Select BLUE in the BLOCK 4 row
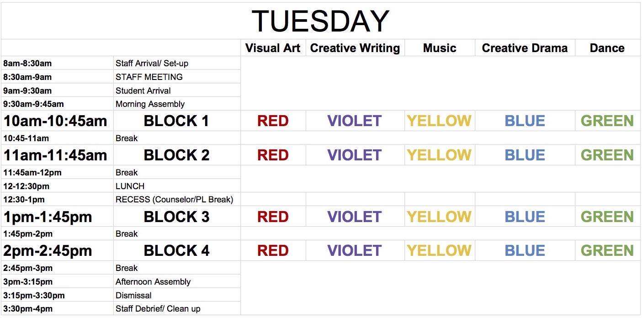Viewport: 642px width, 318px height. click(525, 251)
